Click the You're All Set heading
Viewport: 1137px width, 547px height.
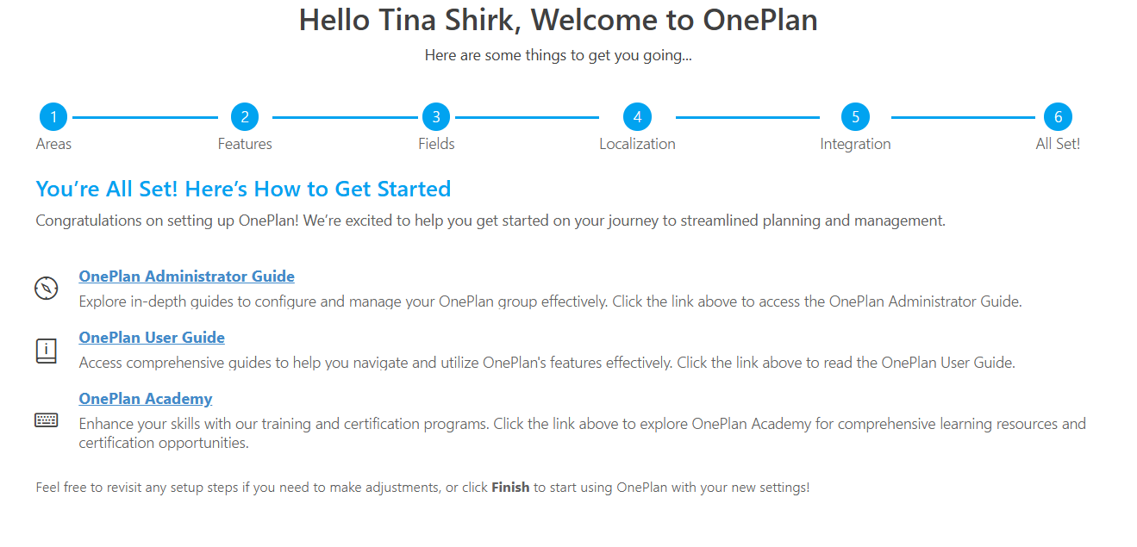(x=243, y=190)
